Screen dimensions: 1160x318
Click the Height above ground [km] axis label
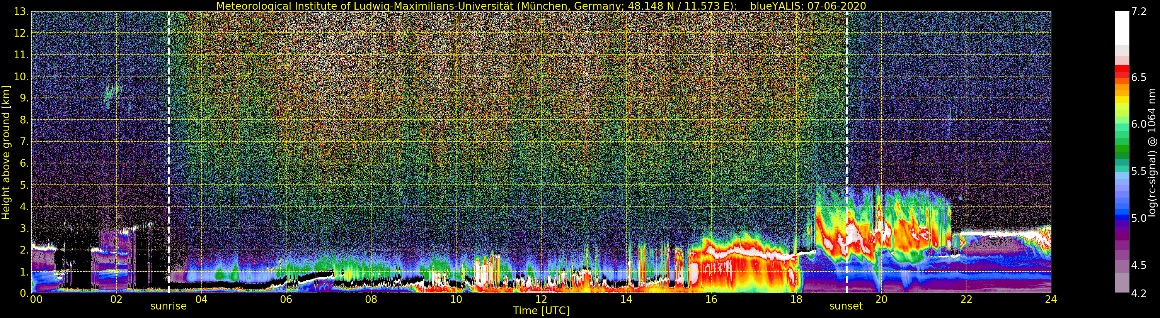click(6, 152)
